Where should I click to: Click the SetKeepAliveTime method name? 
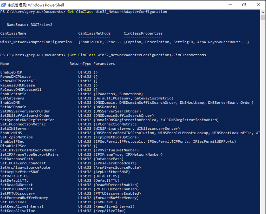[x=18, y=211]
